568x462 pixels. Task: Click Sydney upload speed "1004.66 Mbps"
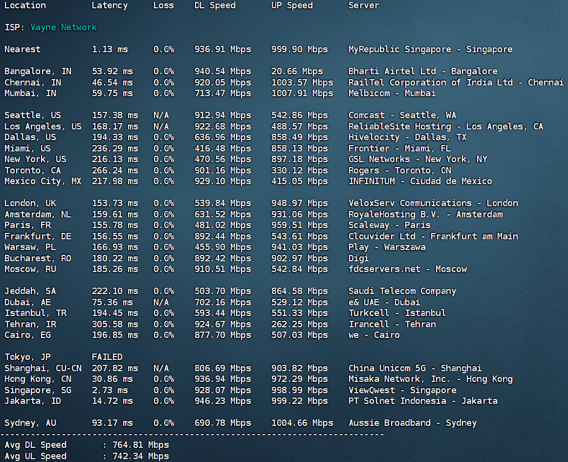click(x=302, y=423)
